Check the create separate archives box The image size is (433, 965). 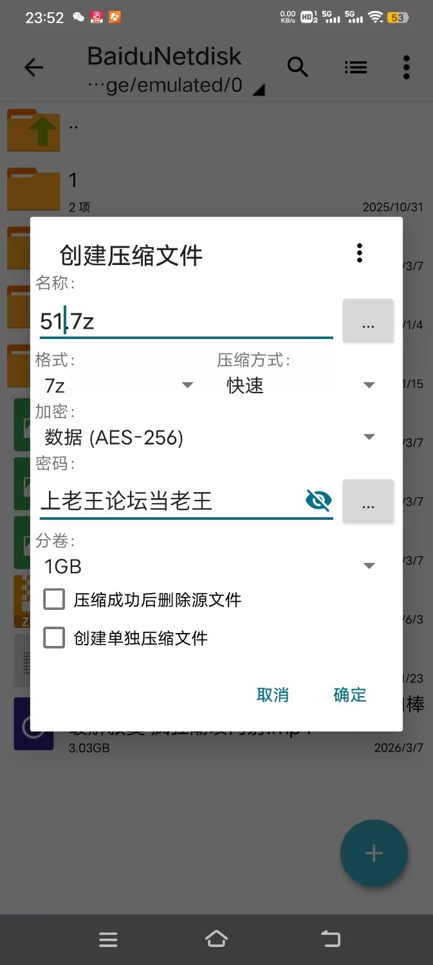(x=54, y=638)
